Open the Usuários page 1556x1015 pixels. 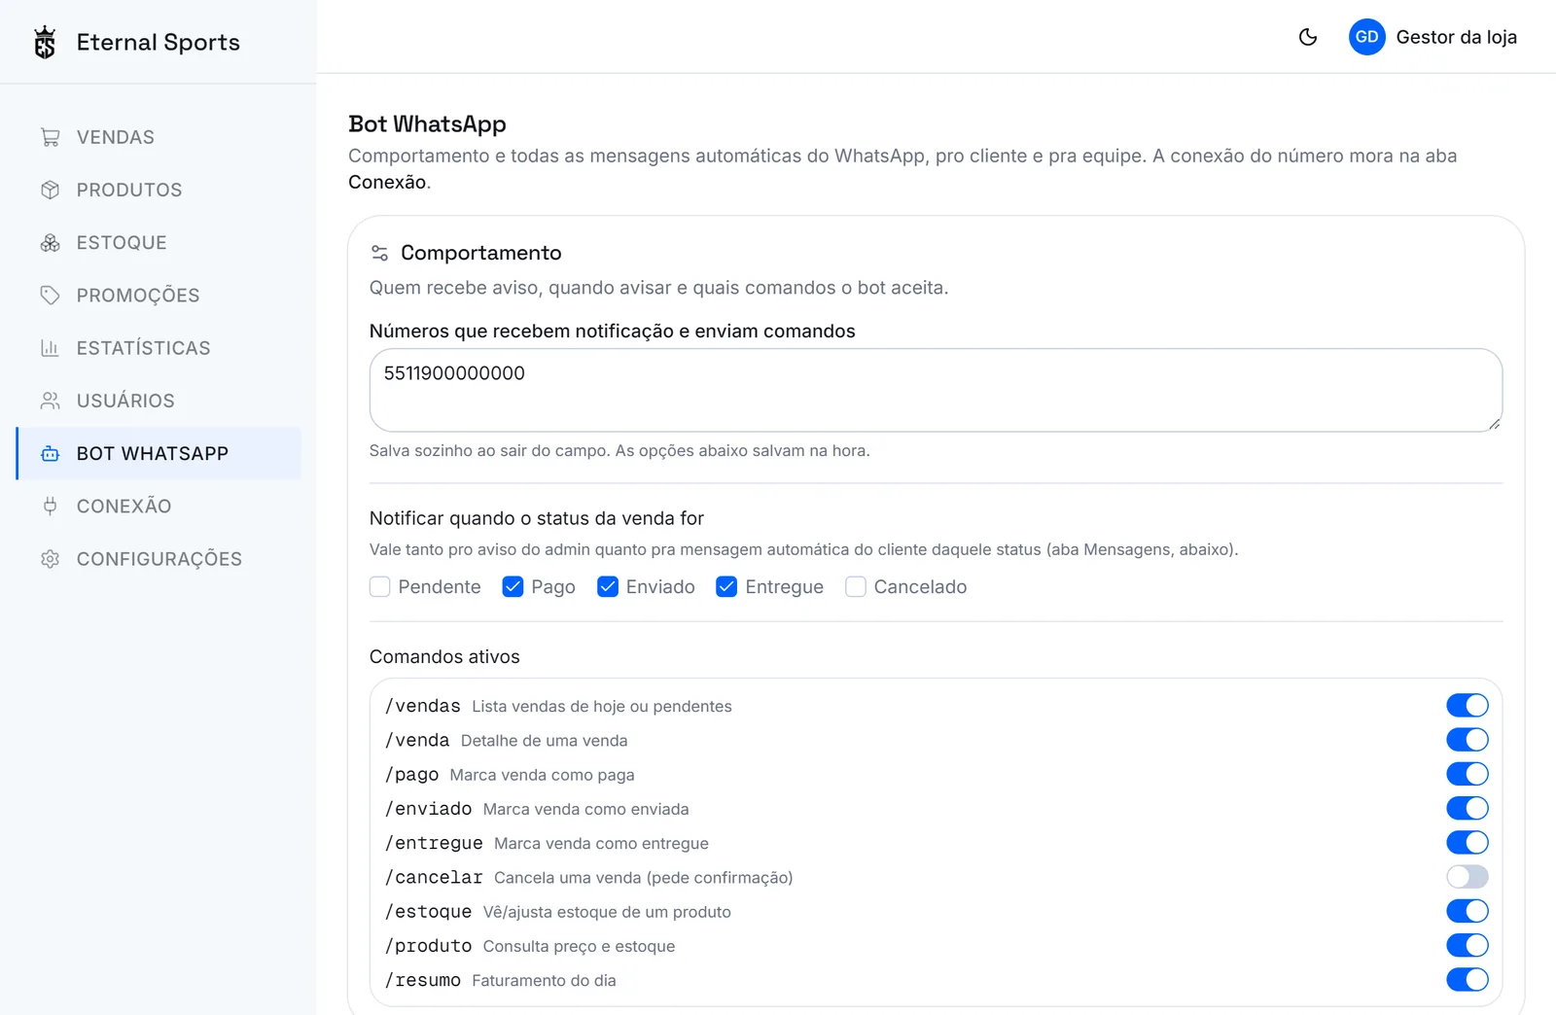[159, 401]
